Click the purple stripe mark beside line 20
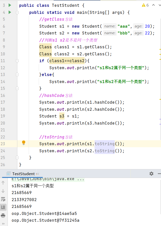This screenshot has height=226, width=161. coord(160,124)
